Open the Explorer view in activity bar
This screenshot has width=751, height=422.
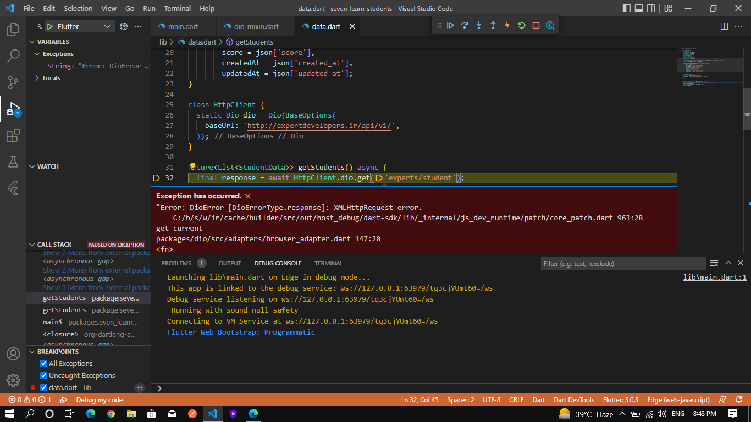pyautogui.click(x=13, y=29)
